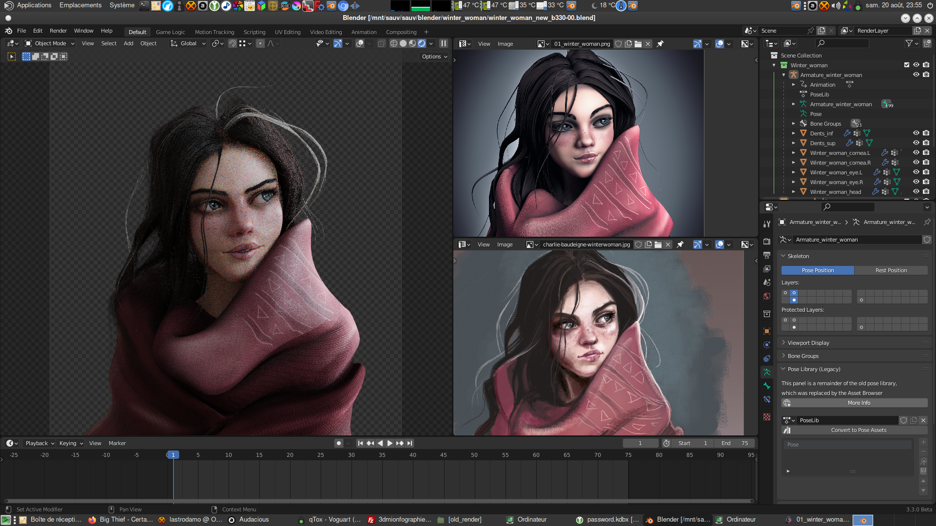Click the More Info button
The image size is (936, 526).
tap(855, 403)
